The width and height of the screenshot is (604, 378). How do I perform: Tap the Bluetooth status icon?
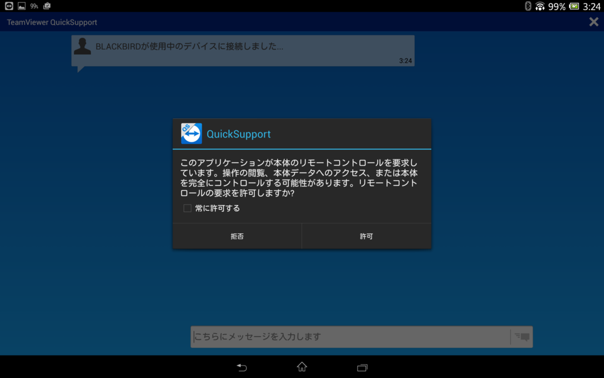[528, 6]
